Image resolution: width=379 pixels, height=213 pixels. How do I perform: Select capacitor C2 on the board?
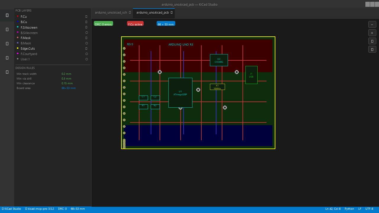point(155,98)
